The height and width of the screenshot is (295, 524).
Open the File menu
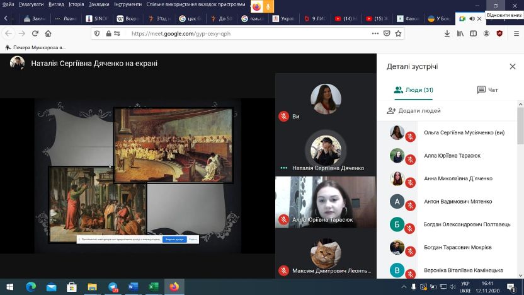8,4
